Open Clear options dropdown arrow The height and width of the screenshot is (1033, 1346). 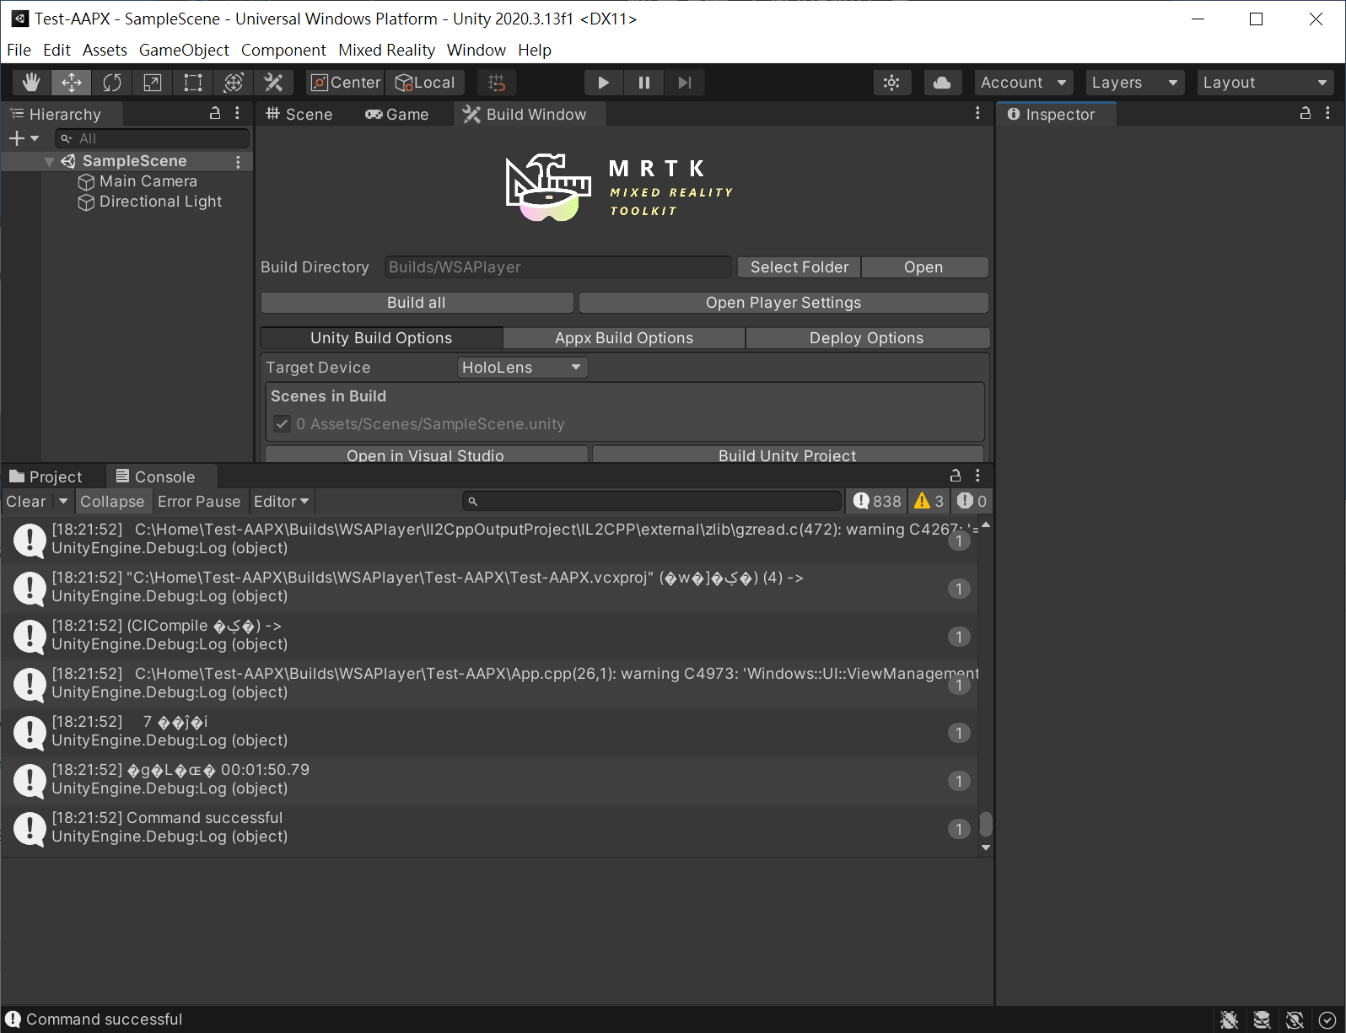coord(63,502)
